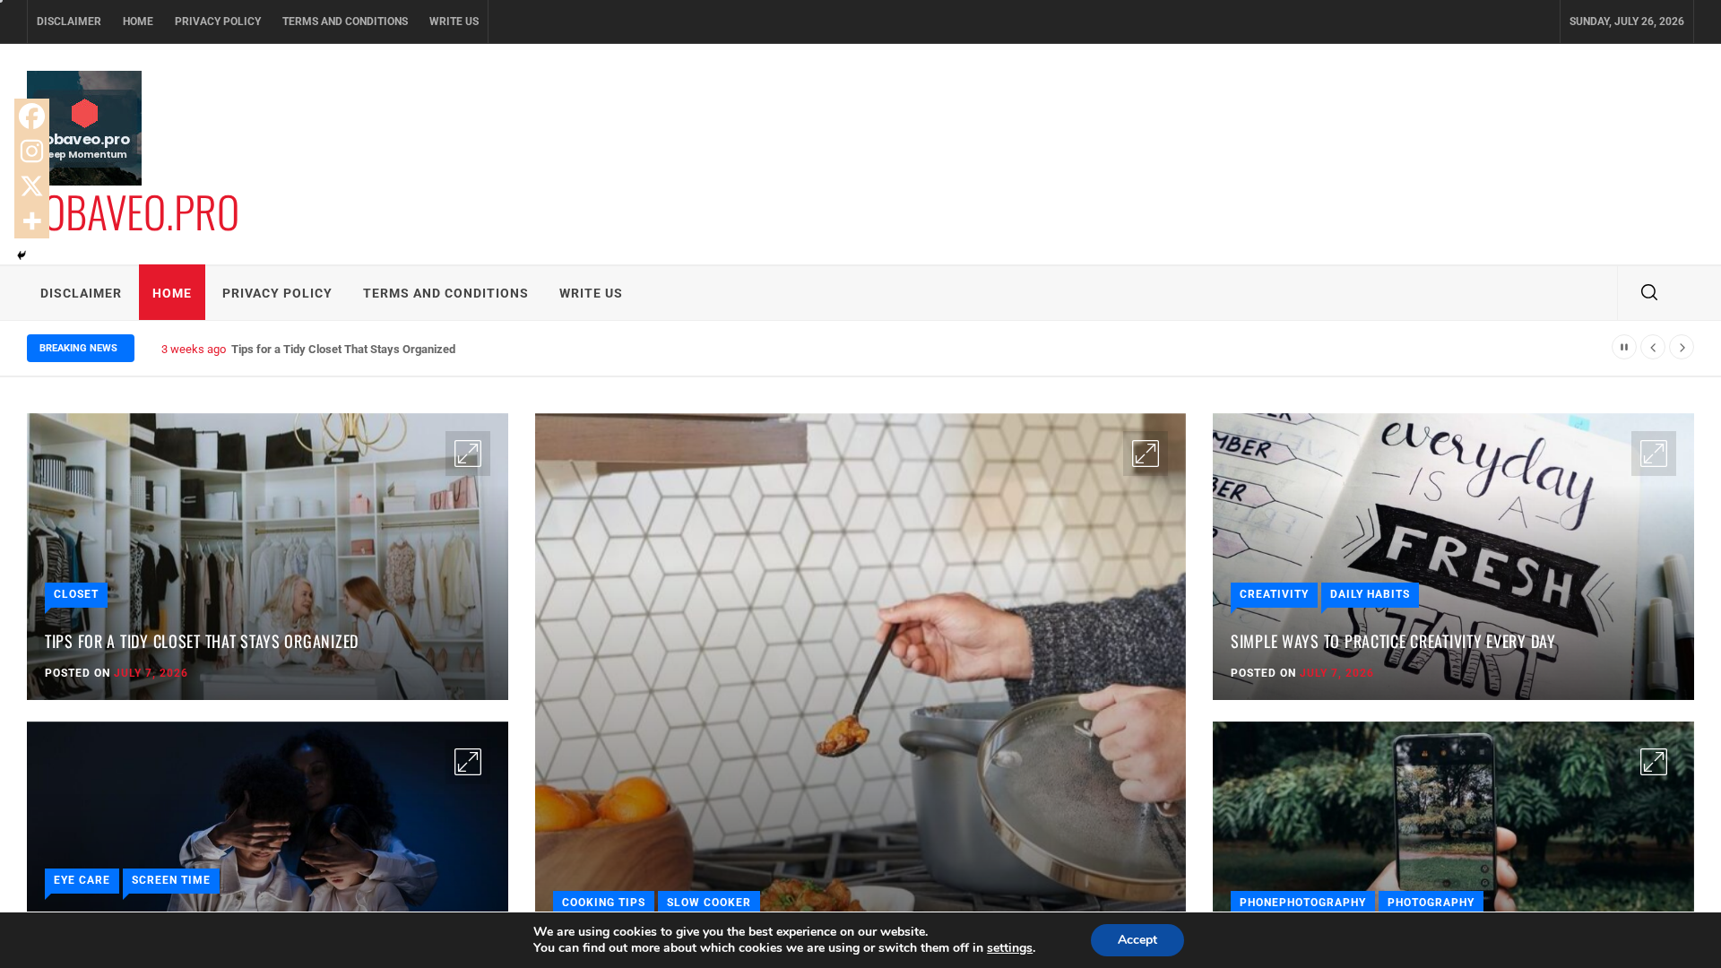Viewport: 1721px width, 968px height.
Task: Hide the social share sidebar arrow
Action: point(22,255)
